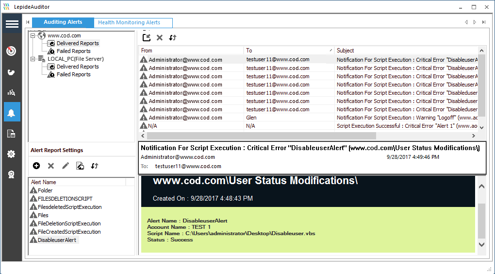Click tab scroll right arrow

point(475,22)
